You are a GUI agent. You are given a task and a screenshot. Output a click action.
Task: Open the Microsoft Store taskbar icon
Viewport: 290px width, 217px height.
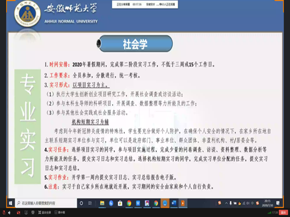[x=120, y=203]
